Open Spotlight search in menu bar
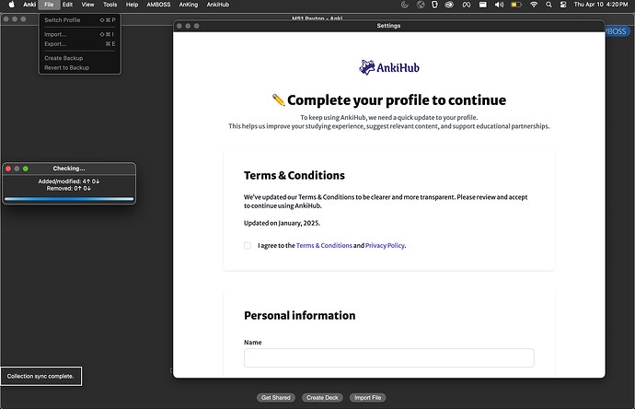Screen dimensions: 635x409 pos(548,5)
